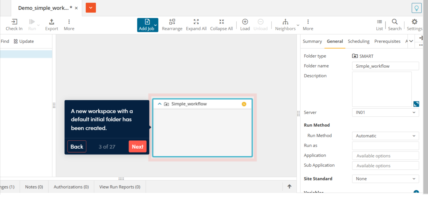Open the Neighbors view
This screenshot has height=204, width=428.
click(285, 24)
